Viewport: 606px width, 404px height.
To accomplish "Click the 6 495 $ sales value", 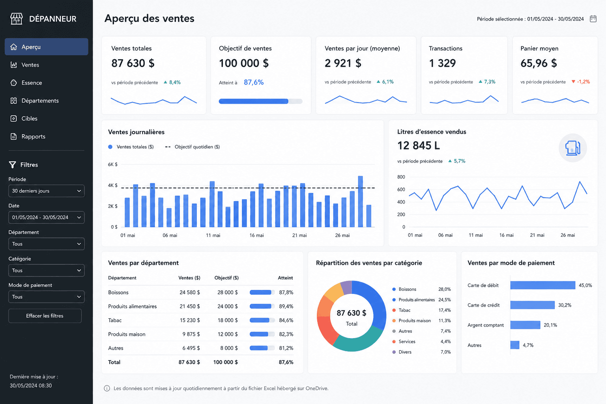I will coord(191,348).
